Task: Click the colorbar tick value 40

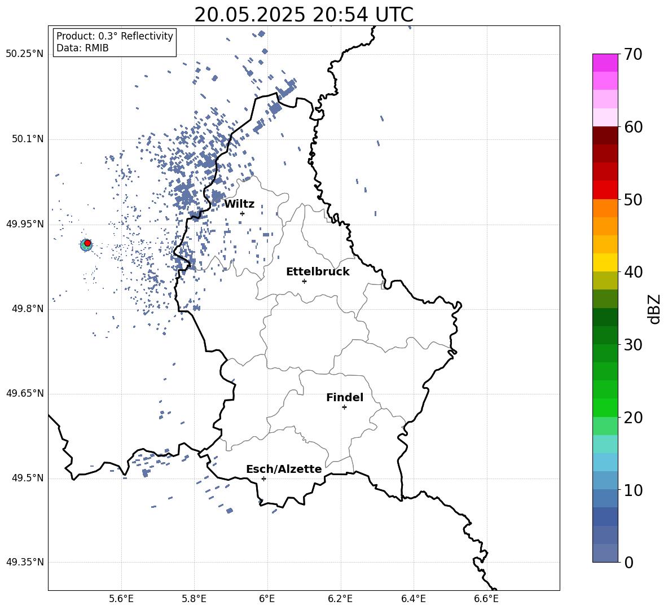Action: [633, 272]
